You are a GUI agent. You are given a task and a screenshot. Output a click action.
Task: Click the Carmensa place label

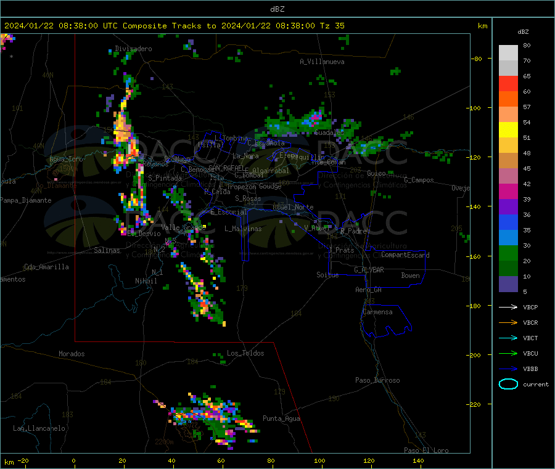pos(377,312)
